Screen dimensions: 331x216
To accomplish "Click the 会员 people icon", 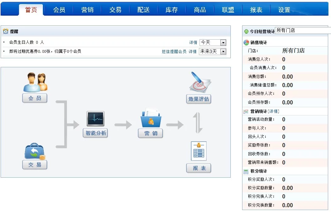I will (35, 82).
